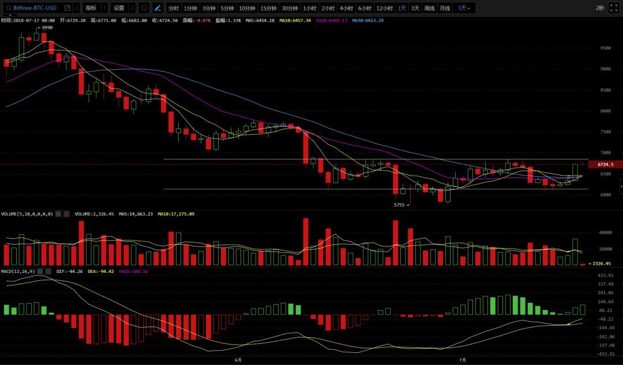Image resolution: width=623 pixels, height=365 pixels.
Task: Open the vertical dots beside 设置
Action: 133,8
